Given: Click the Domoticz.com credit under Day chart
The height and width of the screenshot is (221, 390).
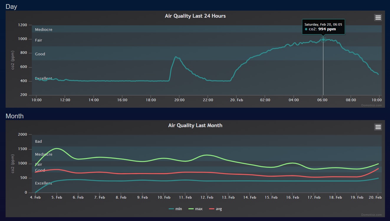Looking at the screenshot, I should 371,105.
